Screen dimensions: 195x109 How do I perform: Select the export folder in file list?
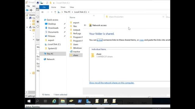click(76, 23)
